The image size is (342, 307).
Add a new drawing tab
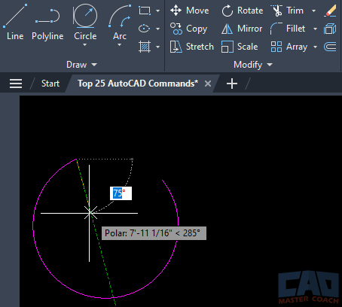232,84
